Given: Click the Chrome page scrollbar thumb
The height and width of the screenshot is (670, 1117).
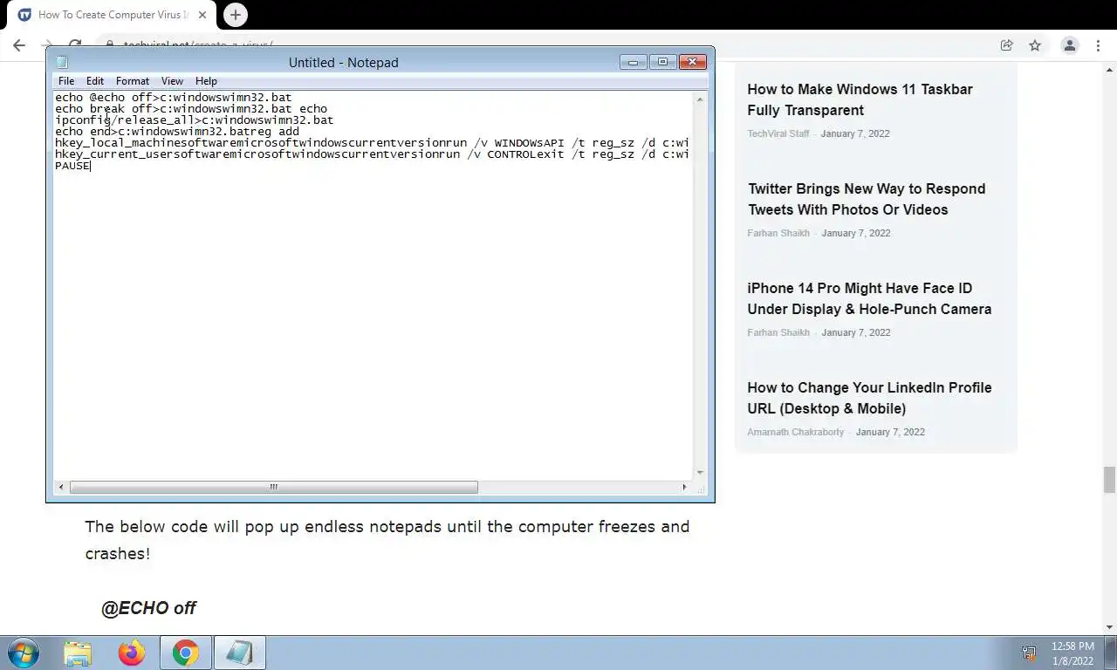Looking at the screenshot, I should (x=1109, y=480).
